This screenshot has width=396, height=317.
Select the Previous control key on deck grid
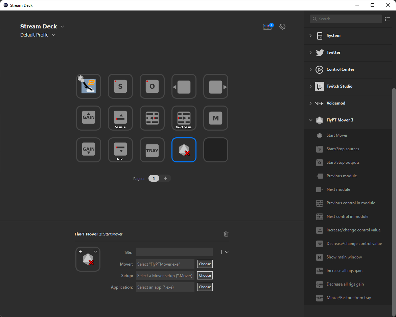152,118
